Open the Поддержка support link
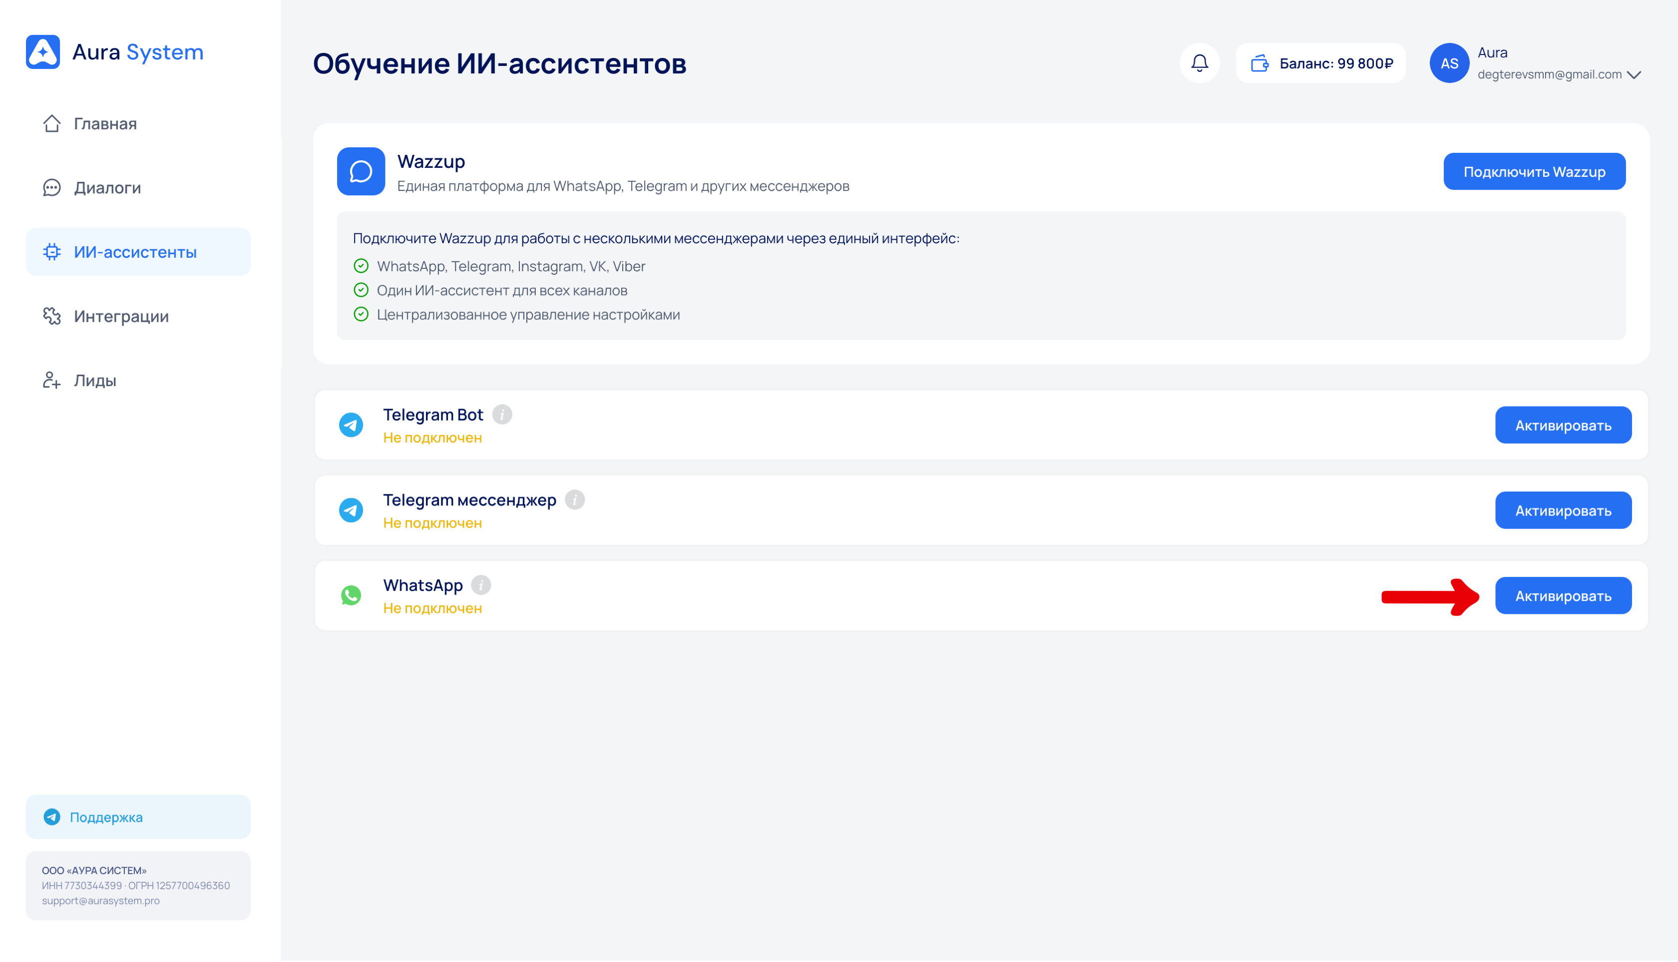Screen dimensions: 1678x962 pyautogui.click(x=106, y=817)
